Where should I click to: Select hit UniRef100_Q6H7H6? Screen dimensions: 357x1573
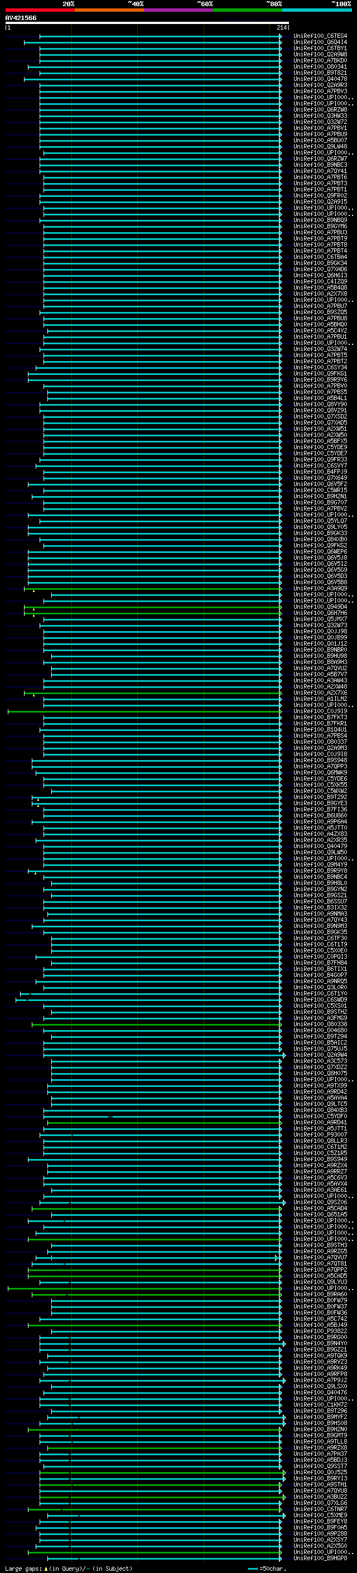320,613
